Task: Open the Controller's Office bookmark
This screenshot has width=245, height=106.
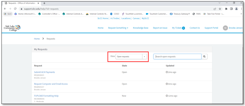Action: 49,14
